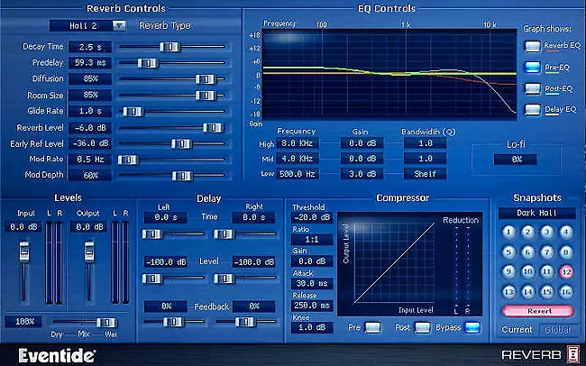Click the compressor Release 250.0 ms field

tap(312, 306)
